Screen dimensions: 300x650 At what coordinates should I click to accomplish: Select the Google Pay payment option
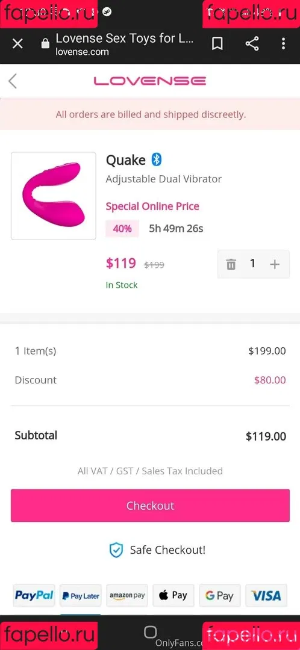[220, 596]
